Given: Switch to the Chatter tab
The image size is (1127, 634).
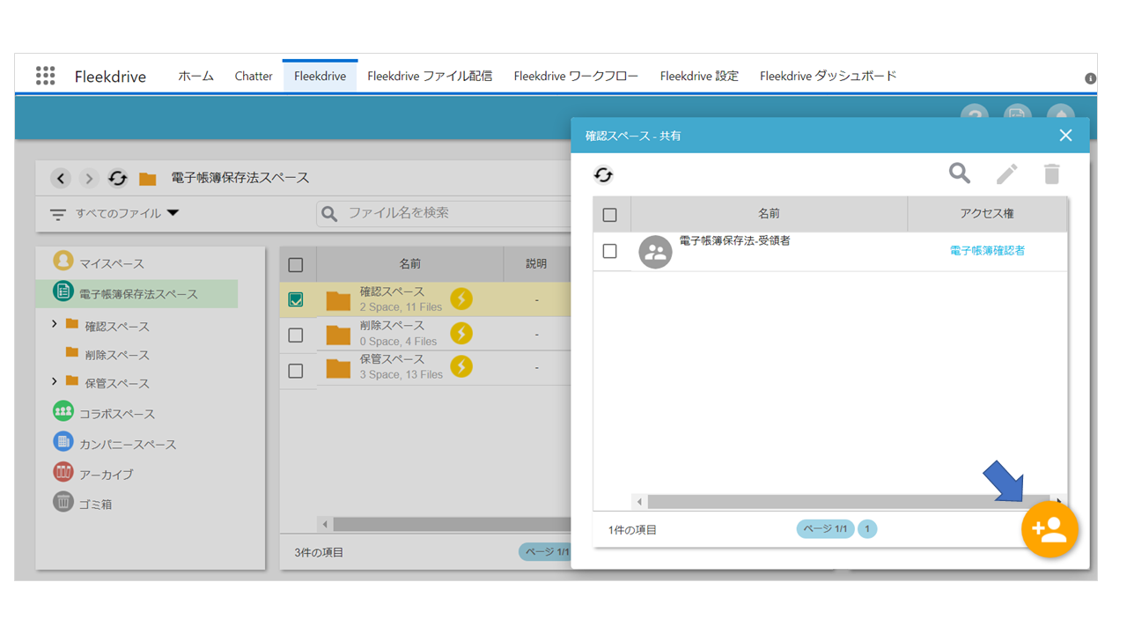Looking at the screenshot, I should [x=254, y=76].
